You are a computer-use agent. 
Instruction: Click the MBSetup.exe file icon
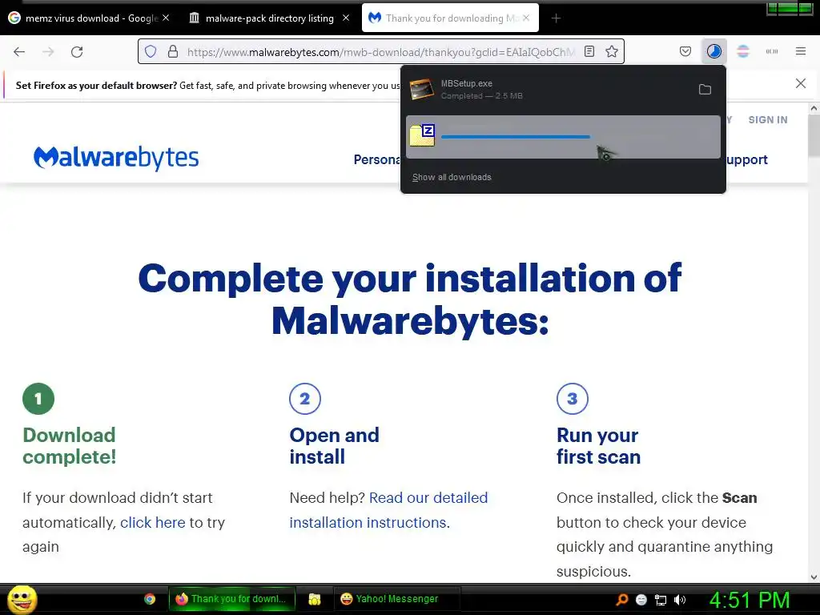[421, 90]
